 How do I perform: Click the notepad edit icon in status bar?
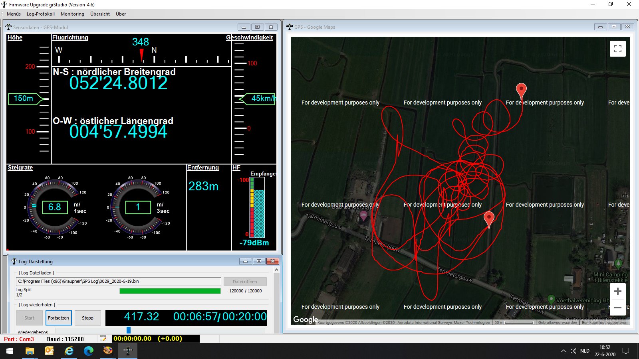(x=103, y=339)
